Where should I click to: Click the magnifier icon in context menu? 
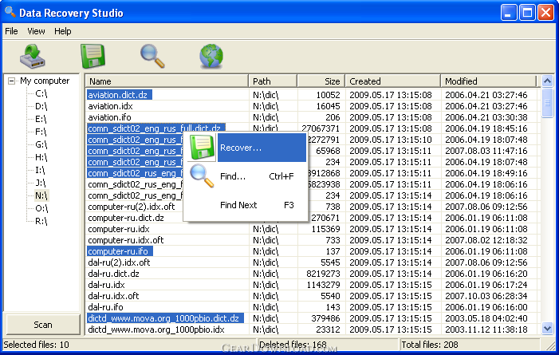(202, 176)
